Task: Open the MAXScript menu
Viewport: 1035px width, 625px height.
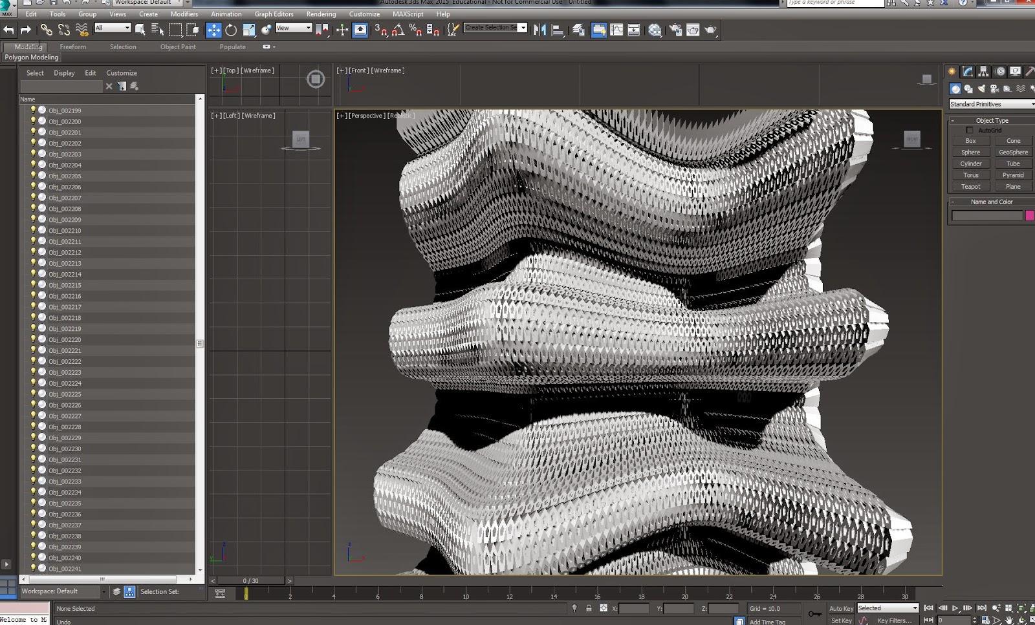Action: click(x=408, y=14)
